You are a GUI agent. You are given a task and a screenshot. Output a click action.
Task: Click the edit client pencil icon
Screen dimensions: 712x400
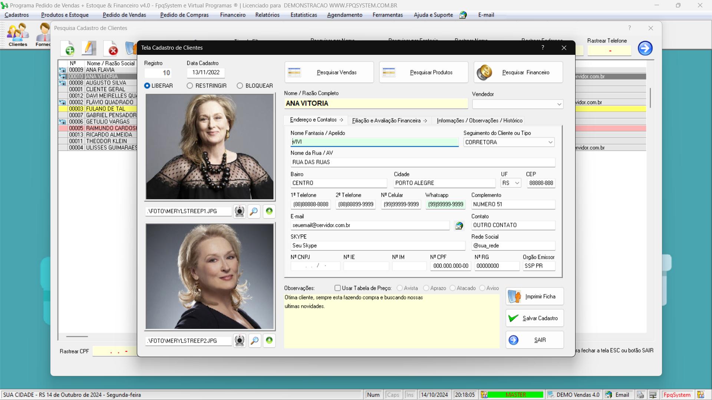[x=89, y=48]
